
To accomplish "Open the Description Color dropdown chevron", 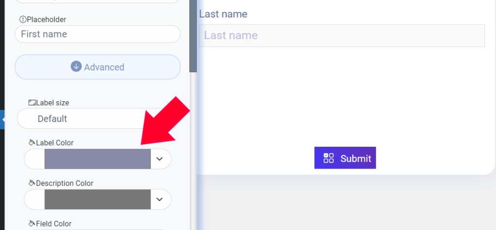I will pos(160,199).
